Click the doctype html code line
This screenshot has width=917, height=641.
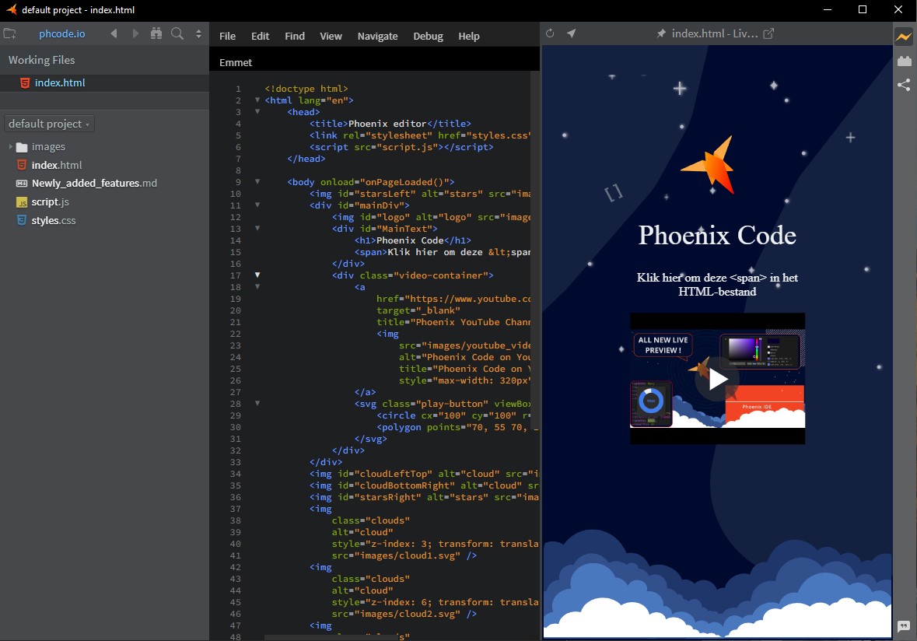[x=306, y=89]
